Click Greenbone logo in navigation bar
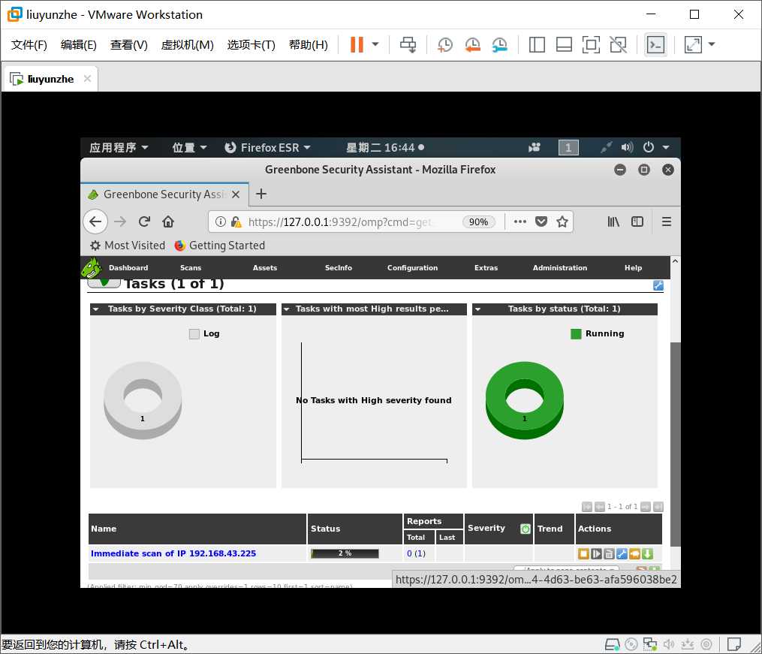The width and height of the screenshot is (762, 654). [92, 268]
